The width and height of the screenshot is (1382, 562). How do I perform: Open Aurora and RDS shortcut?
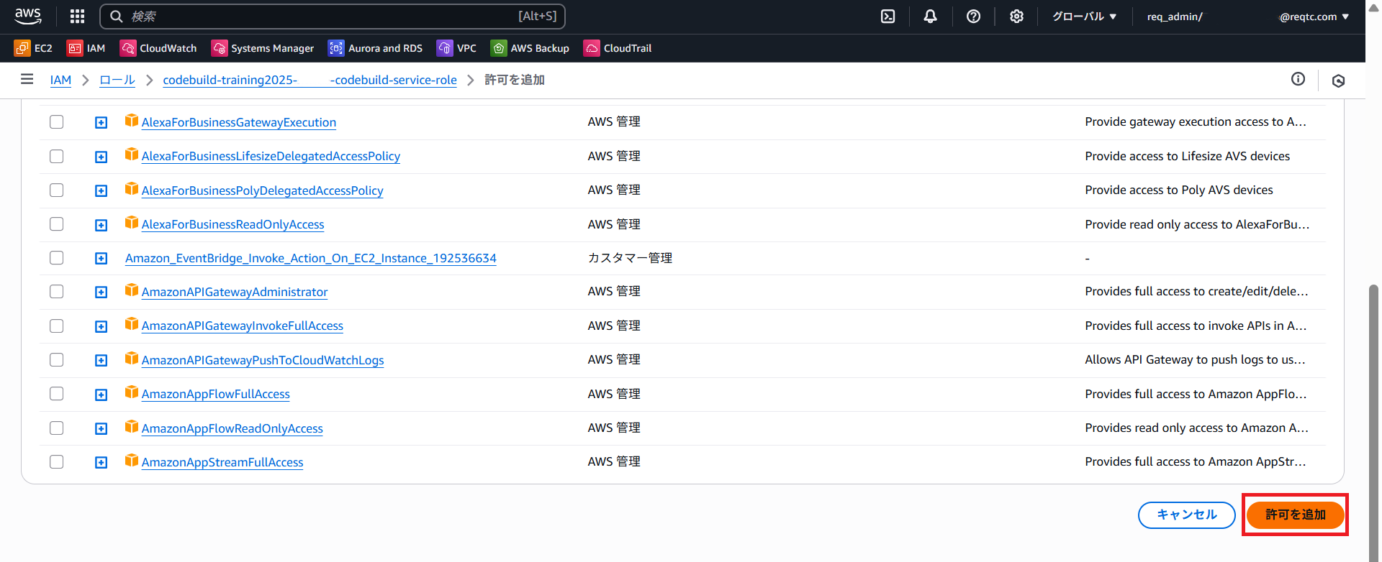[x=375, y=48]
